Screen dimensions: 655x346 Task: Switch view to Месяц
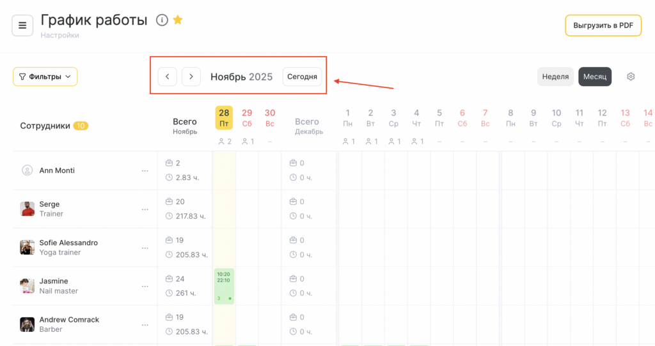tap(595, 77)
